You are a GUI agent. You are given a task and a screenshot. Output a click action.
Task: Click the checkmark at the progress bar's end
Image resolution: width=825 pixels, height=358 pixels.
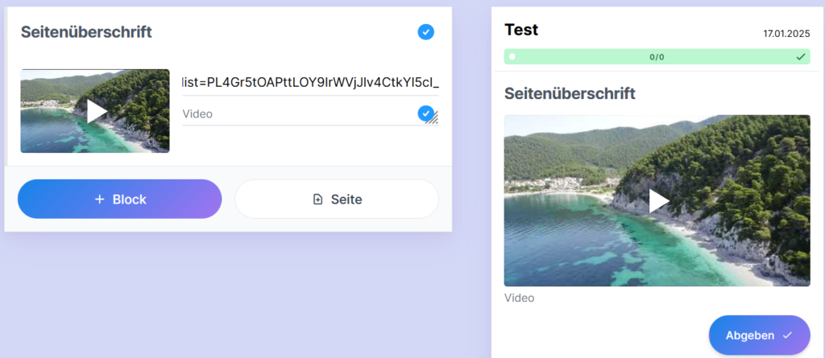coord(800,57)
